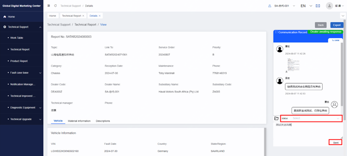Image resolution: width=347 pixels, height=156 pixels.
Task: Open the document thumbnail in the chat
Action: pos(293,64)
